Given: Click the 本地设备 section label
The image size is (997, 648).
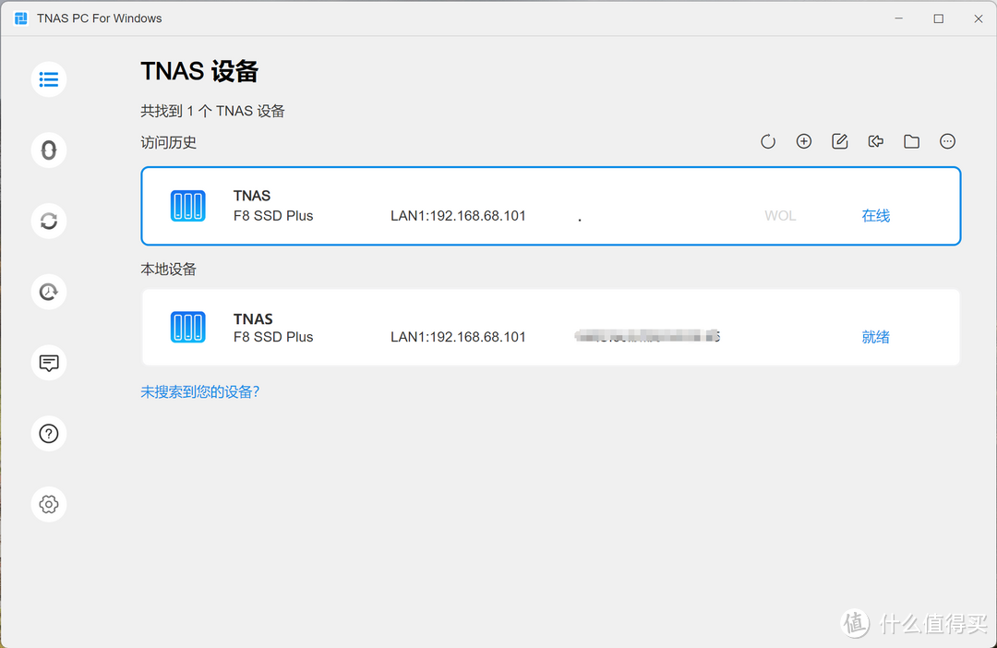Looking at the screenshot, I should 169,269.
